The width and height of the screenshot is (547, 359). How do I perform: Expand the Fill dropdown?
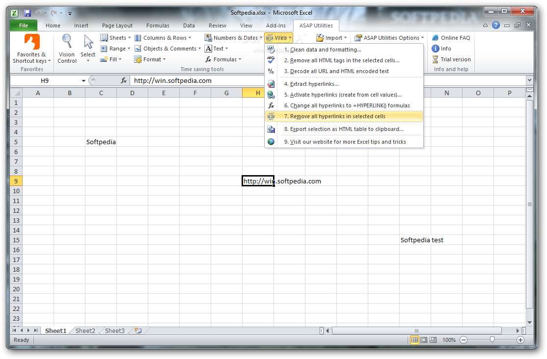point(120,59)
